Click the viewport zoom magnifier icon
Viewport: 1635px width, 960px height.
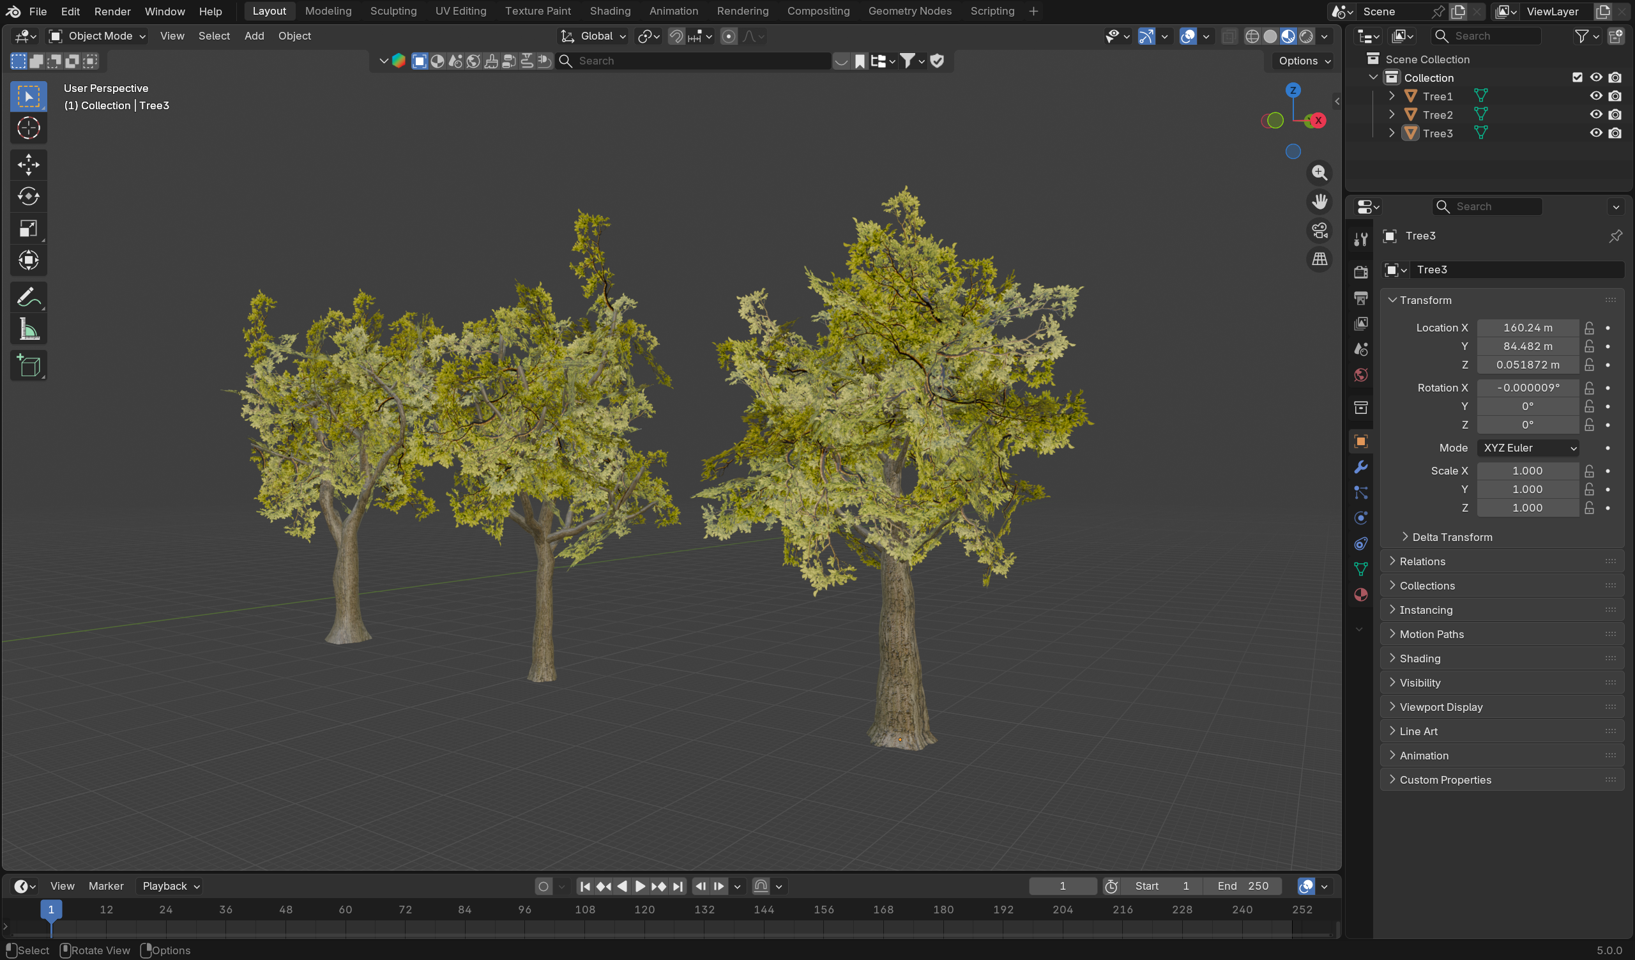coord(1319,172)
